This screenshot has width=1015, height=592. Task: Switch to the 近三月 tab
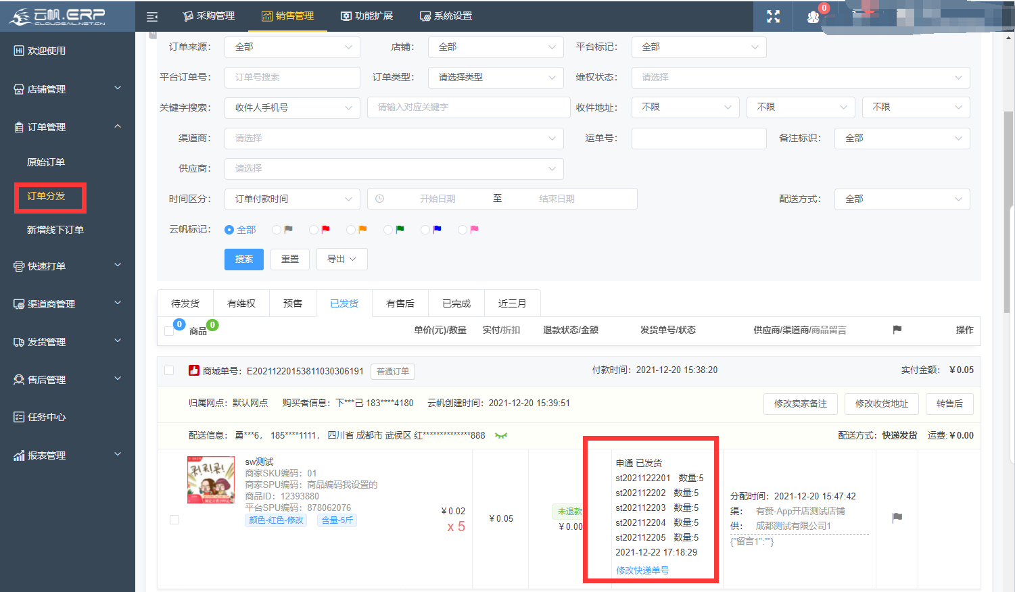(513, 303)
